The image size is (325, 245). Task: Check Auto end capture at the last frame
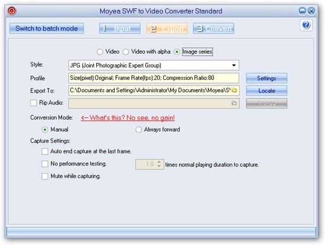[x=45, y=151]
